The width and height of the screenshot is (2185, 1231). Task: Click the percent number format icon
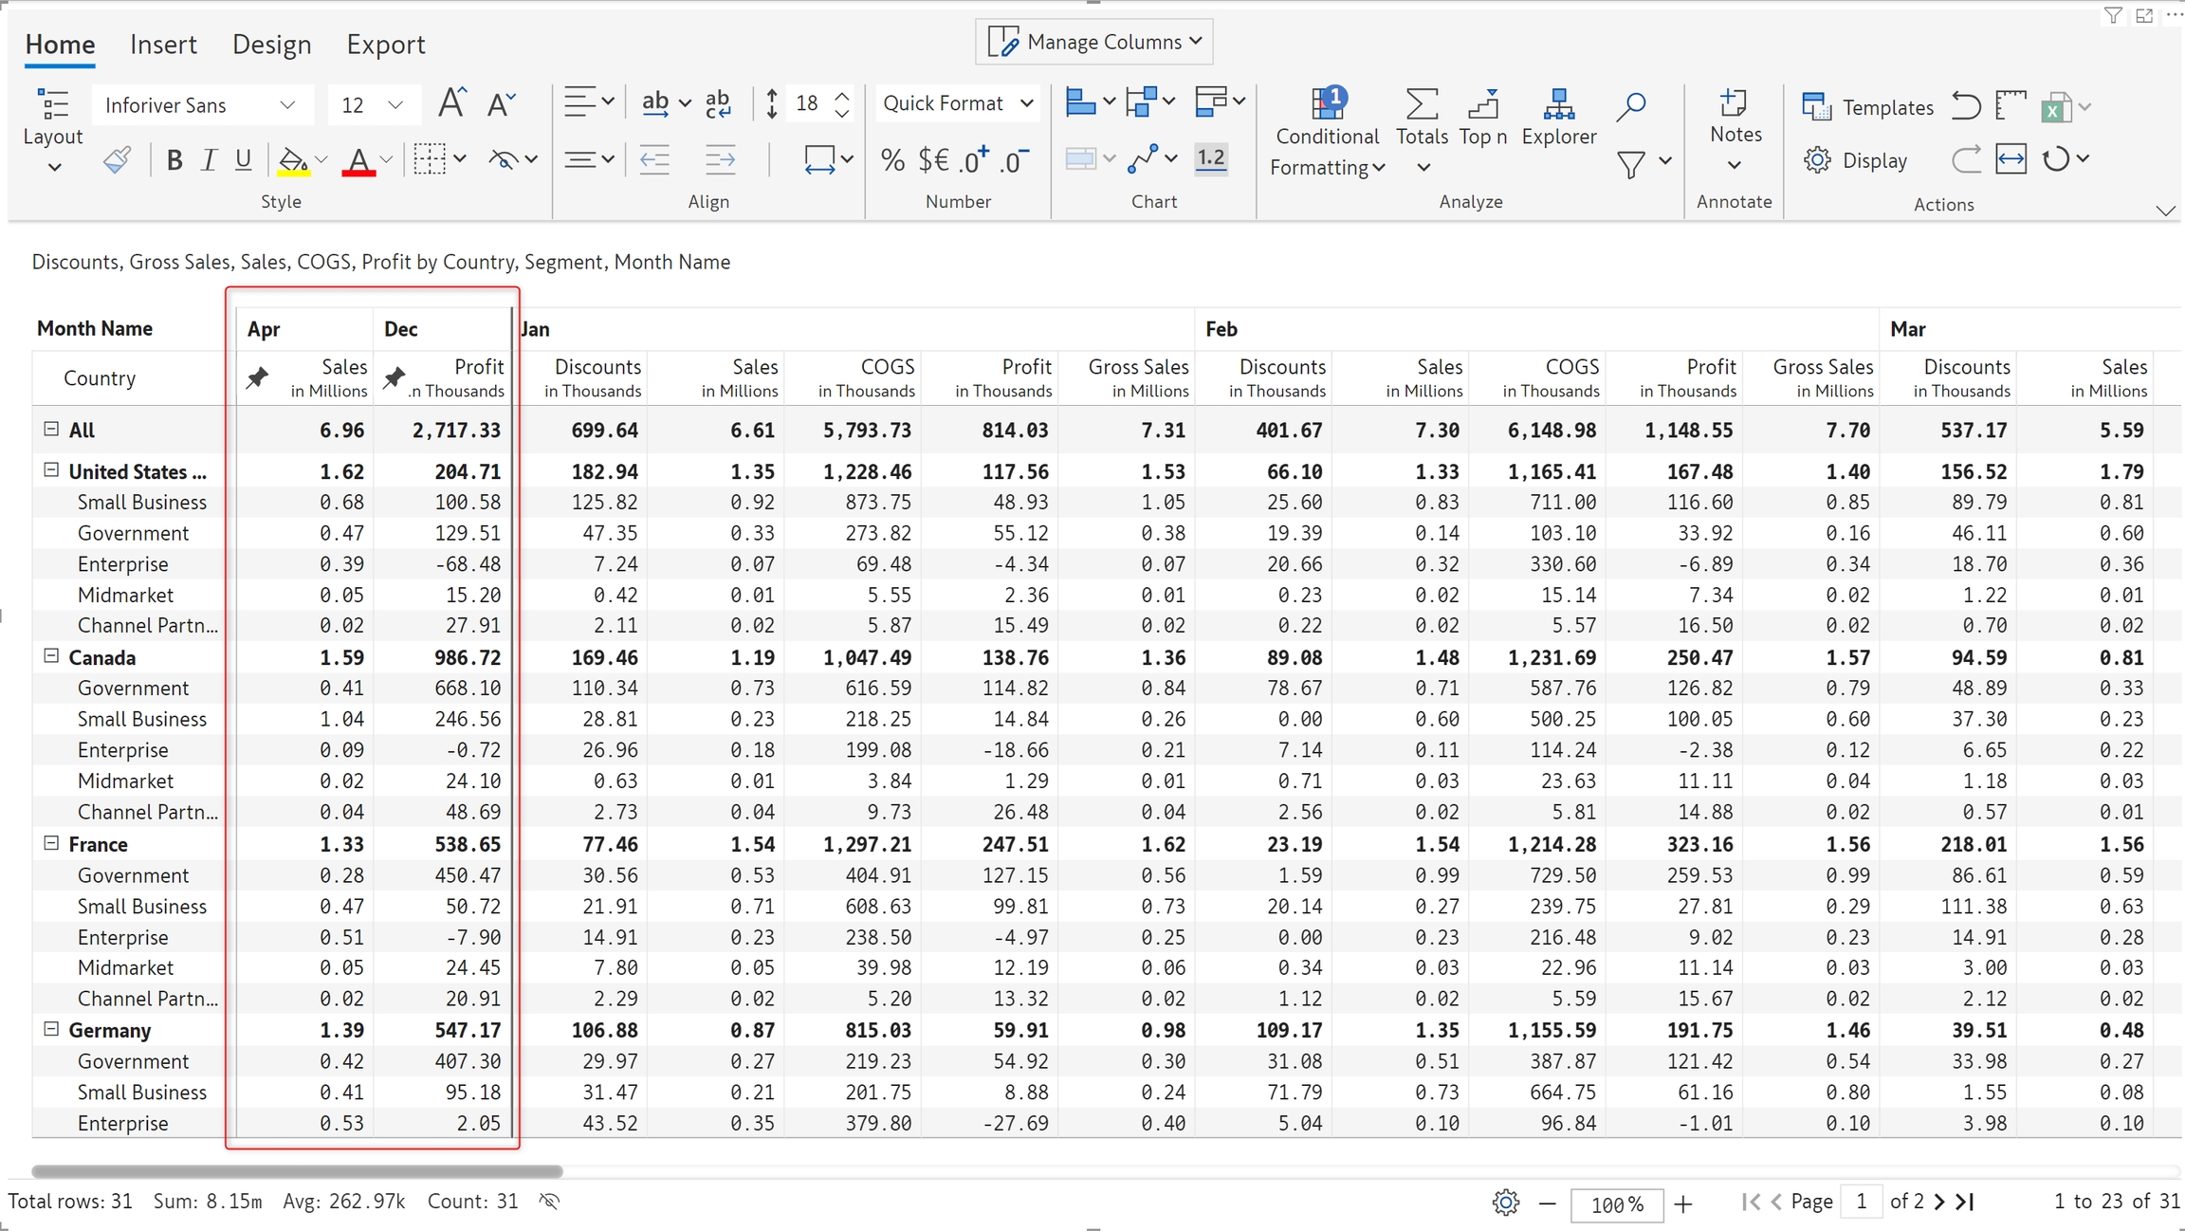click(x=891, y=160)
